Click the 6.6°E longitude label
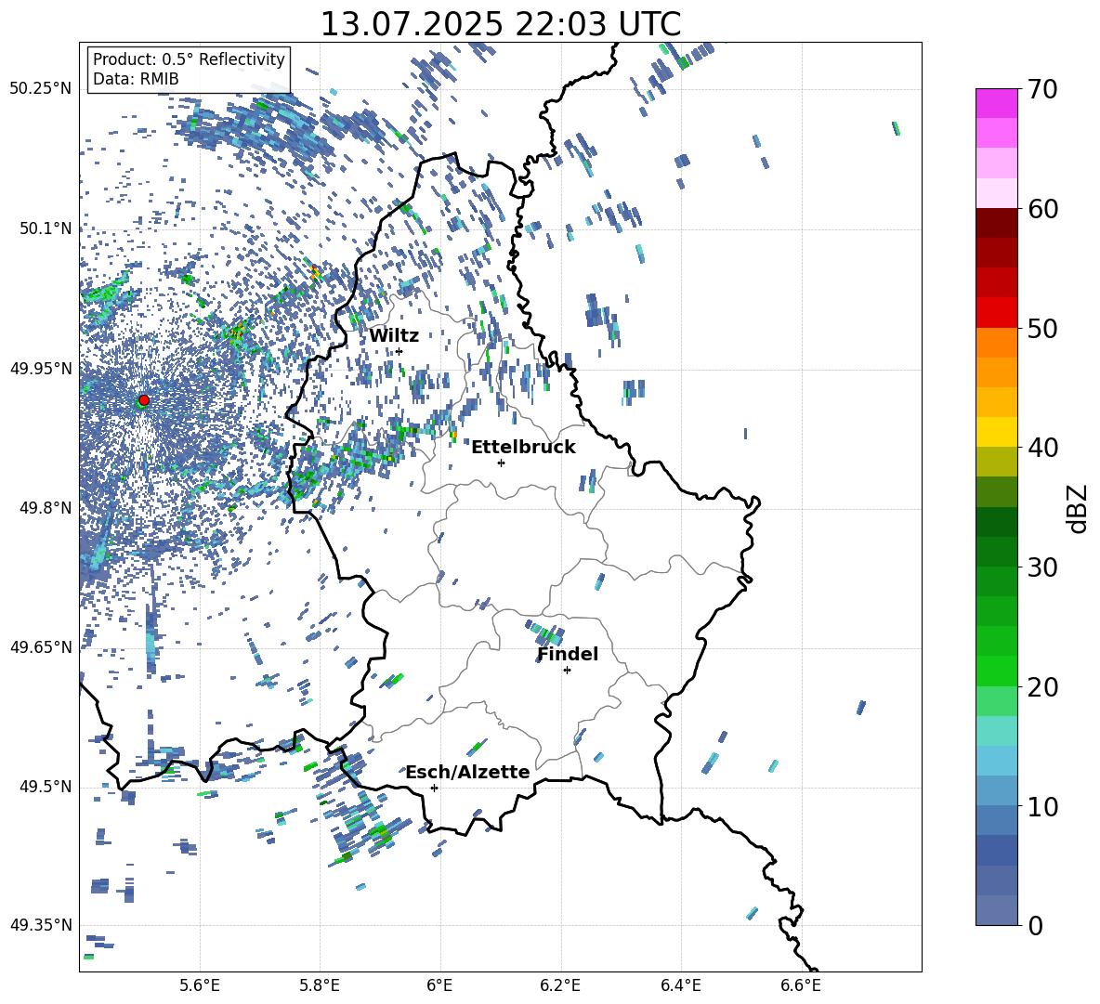 (x=801, y=985)
